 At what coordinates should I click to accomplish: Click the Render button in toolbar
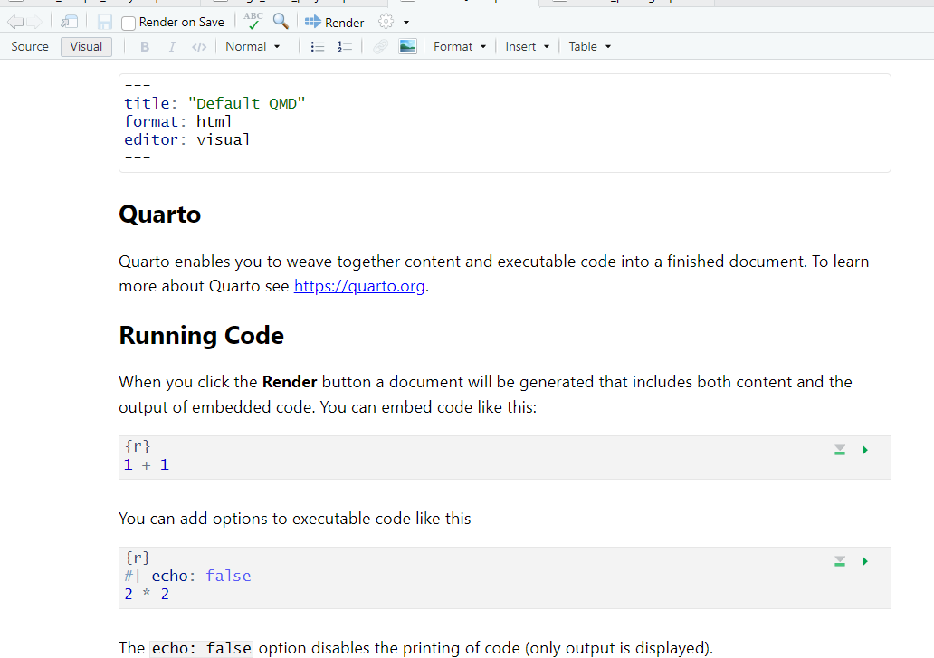pyautogui.click(x=334, y=23)
